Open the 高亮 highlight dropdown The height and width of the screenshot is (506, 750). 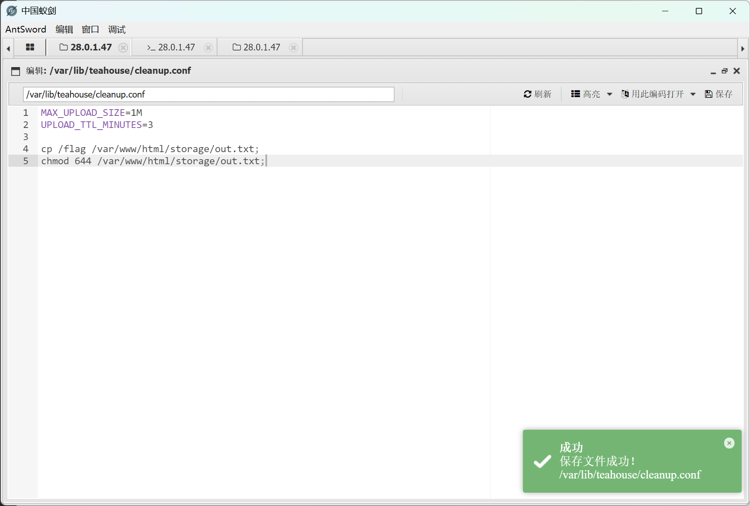point(592,94)
